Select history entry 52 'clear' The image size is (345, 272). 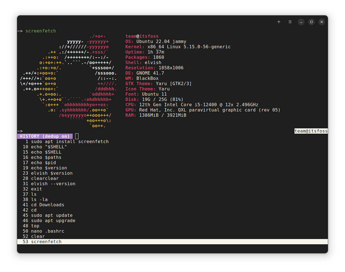click(x=38, y=237)
